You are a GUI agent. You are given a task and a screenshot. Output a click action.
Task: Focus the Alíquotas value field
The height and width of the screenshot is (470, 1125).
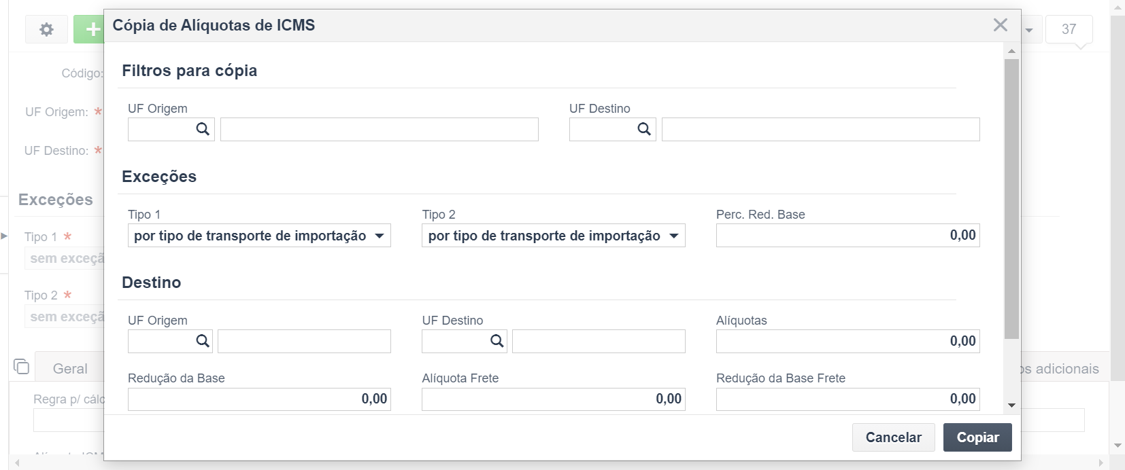point(847,341)
